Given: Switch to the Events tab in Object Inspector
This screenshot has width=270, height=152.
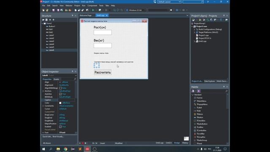Looking at the screenshot, I should click(x=56, y=79).
